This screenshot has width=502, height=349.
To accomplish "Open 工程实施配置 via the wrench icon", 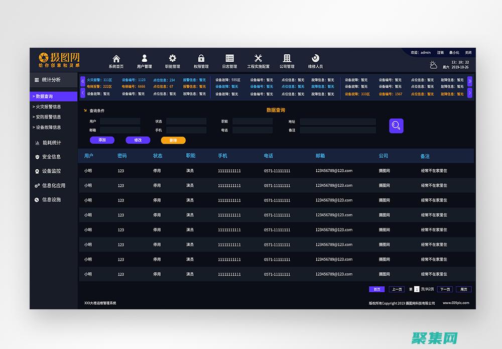I will pyautogui.click(x=258, y=57).
